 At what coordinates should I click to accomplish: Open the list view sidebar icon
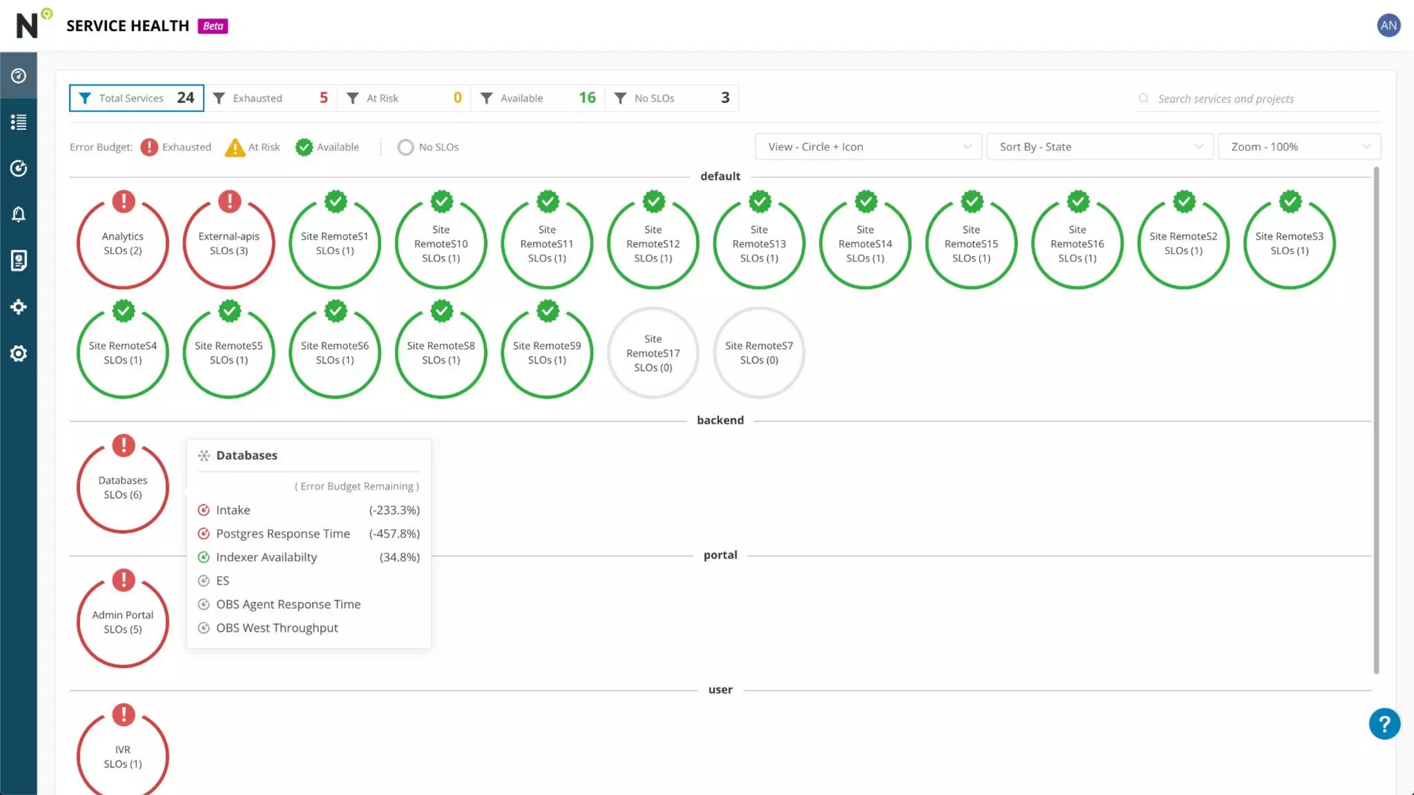pos(19,122)
